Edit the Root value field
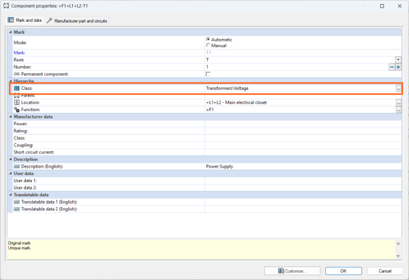Viewport: 409px width, 280px height. point(300,60)
